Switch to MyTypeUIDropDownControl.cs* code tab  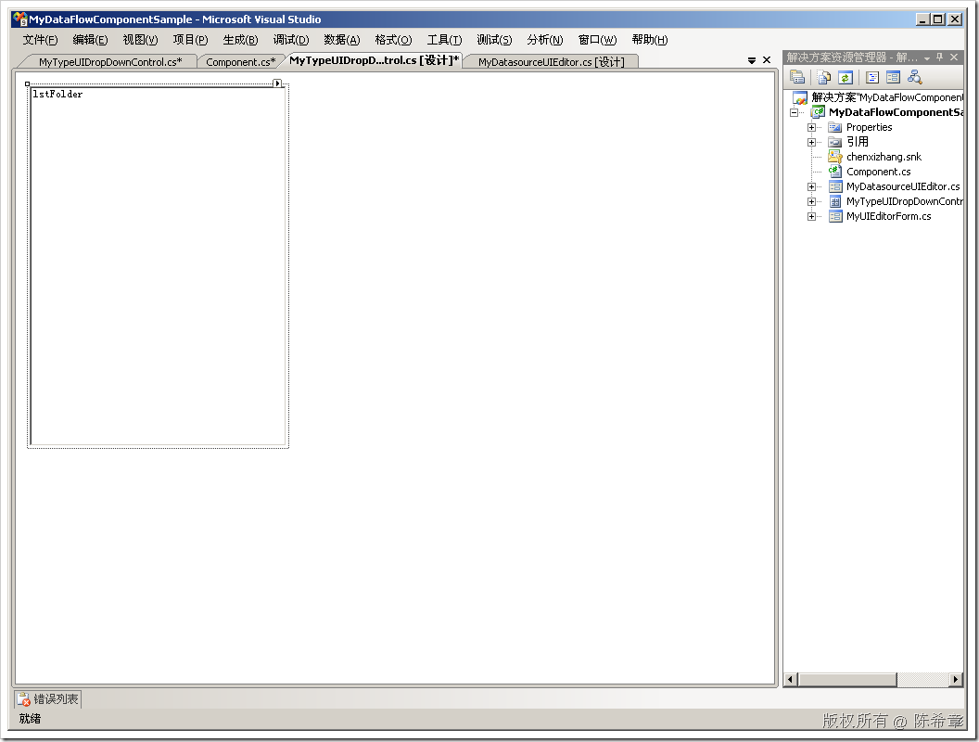click(110, 62)
